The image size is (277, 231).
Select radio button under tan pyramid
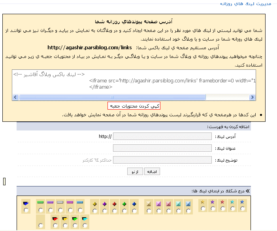(x=149, y=211)
